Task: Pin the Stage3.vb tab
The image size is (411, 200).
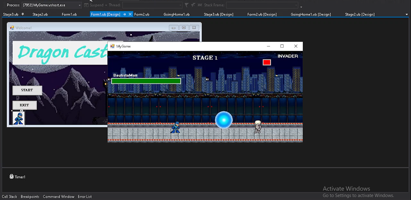Action: (23, 14)
